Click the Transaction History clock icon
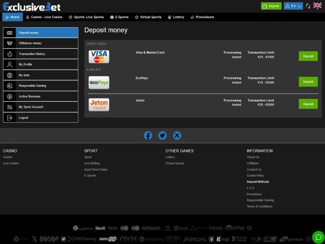This screenshot has width=325, height=244. click(x=10, y=54)
